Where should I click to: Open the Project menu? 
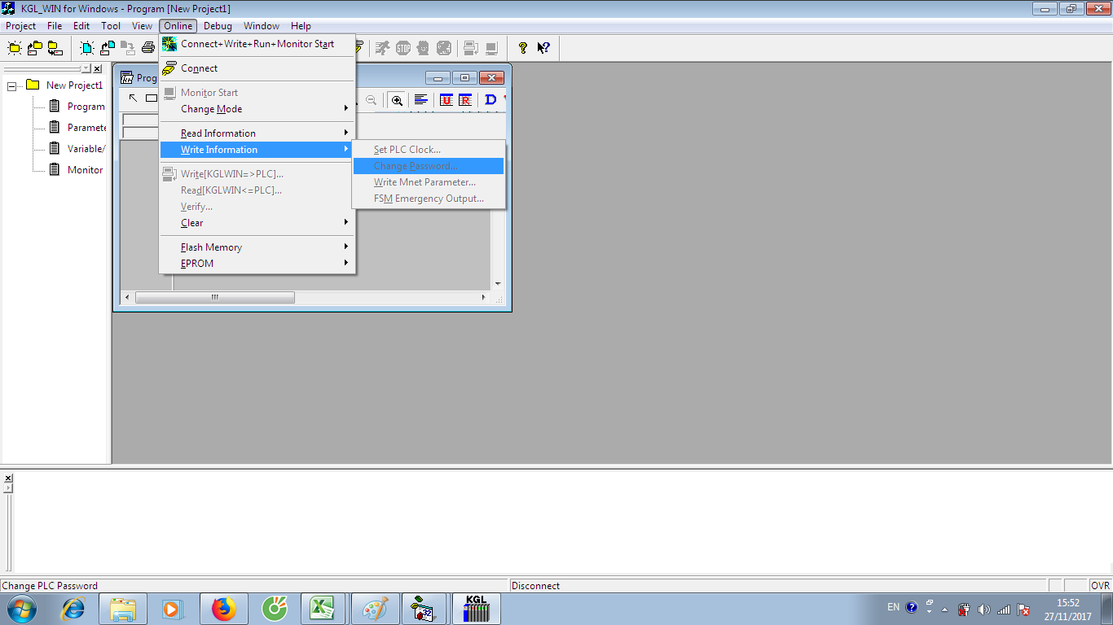coord(20,26)
